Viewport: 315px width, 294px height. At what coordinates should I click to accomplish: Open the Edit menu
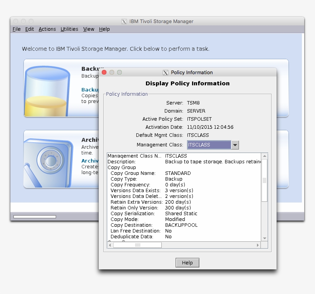[29, 29]
